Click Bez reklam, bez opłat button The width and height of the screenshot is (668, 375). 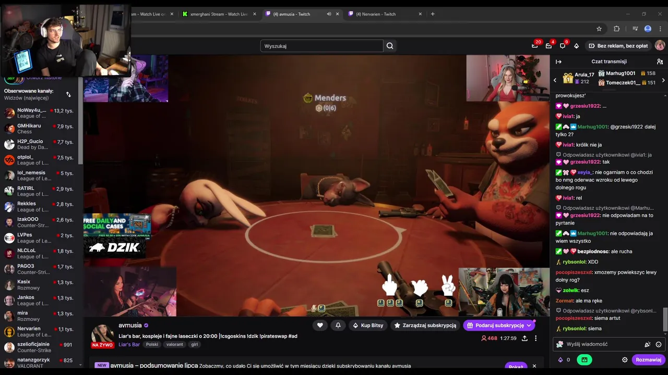[618, 46]
